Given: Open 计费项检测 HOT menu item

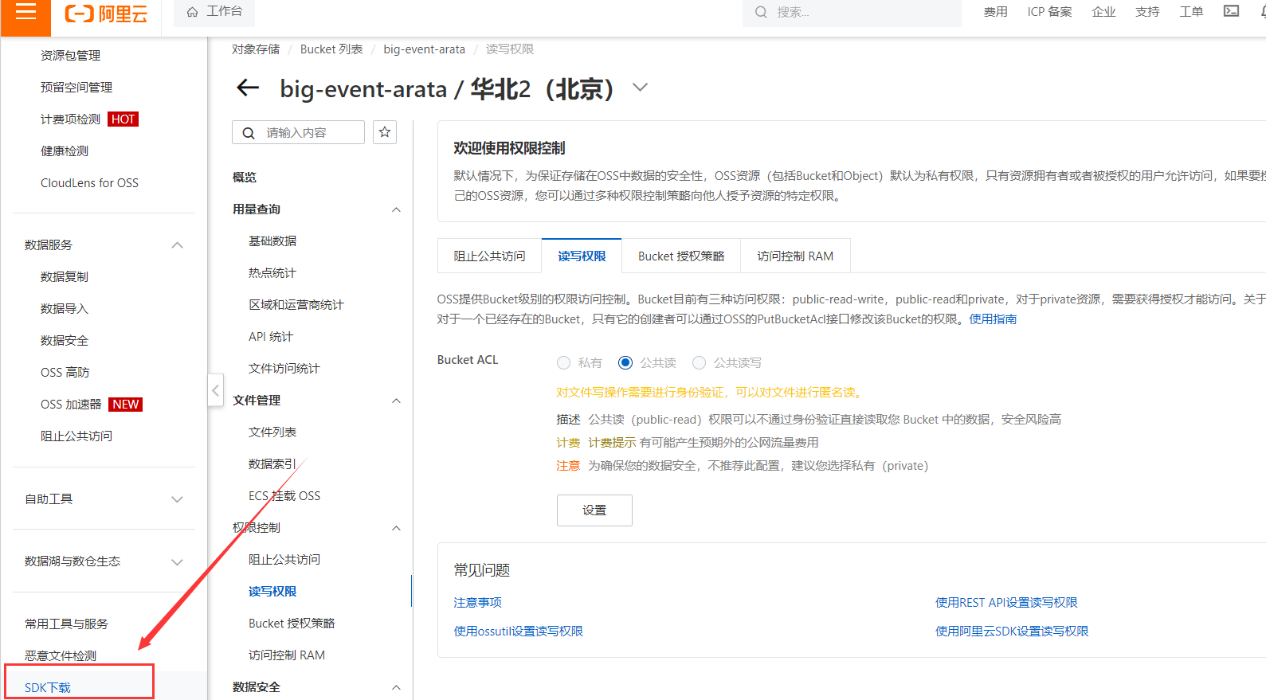Looking at the screenshot, I should 89,119.
